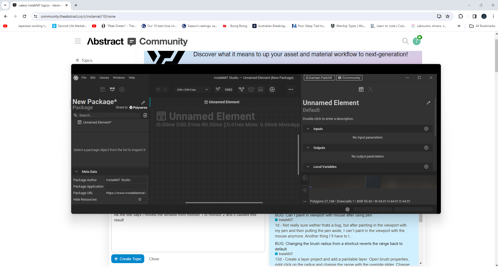498x267 pixels.
Task: Collapse the Outputs section
Action: tap(308, 148)
